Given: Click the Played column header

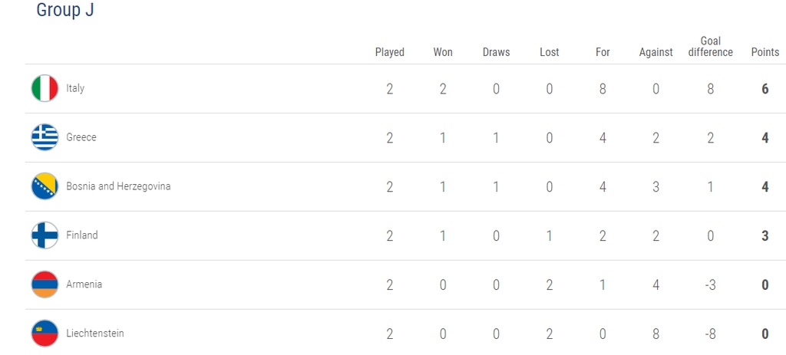Looking at the screenshot, I should 389,52.
